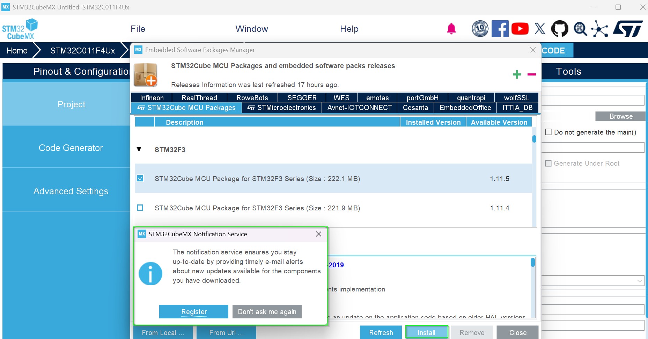Click the Description column header
Screen dimensions: 648x339
(277, 122)
